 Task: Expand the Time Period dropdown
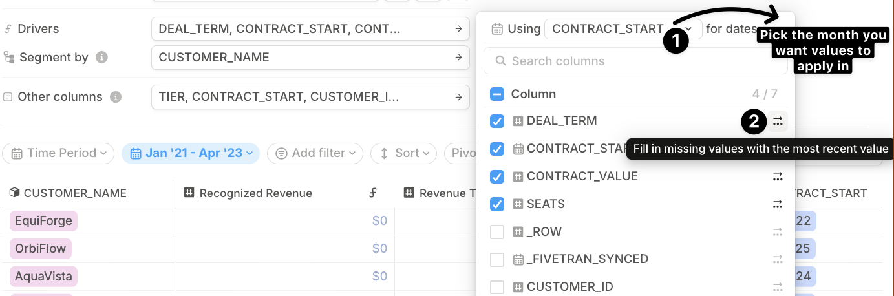click(x=59, y=153)
